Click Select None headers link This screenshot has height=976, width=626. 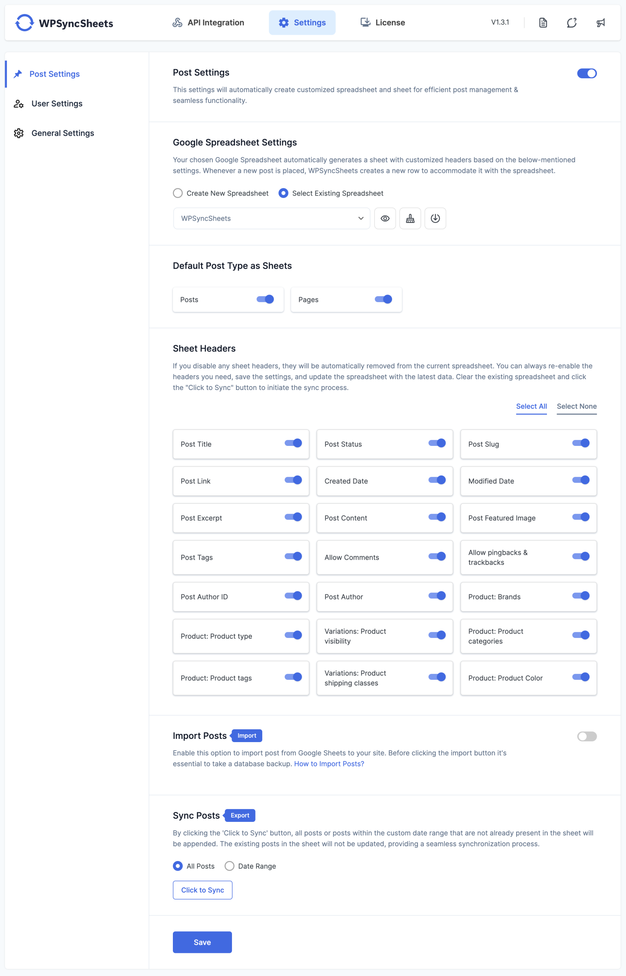(577, 406)
